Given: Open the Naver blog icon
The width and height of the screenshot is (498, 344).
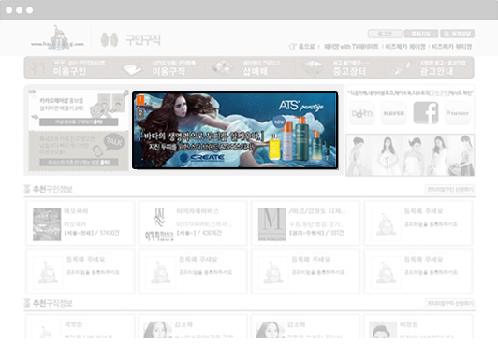Looking at the screenshot, I should coord(394,113).
